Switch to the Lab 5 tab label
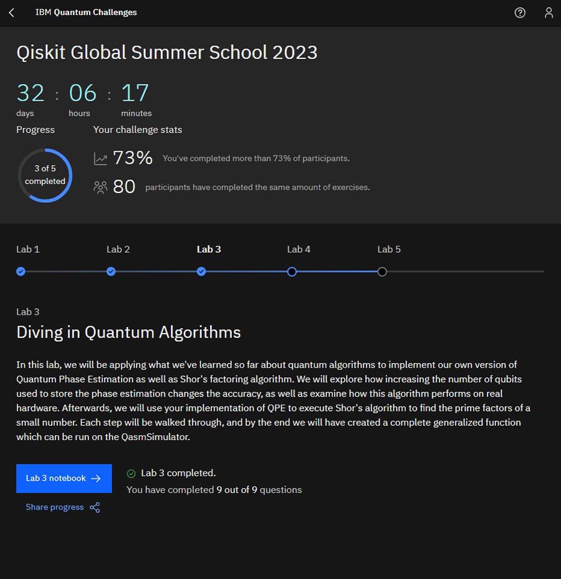 (x=389, y=249)
